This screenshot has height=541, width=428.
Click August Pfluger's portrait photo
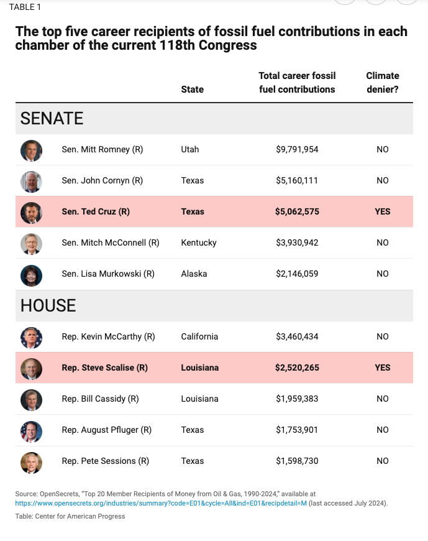(31, 430)
